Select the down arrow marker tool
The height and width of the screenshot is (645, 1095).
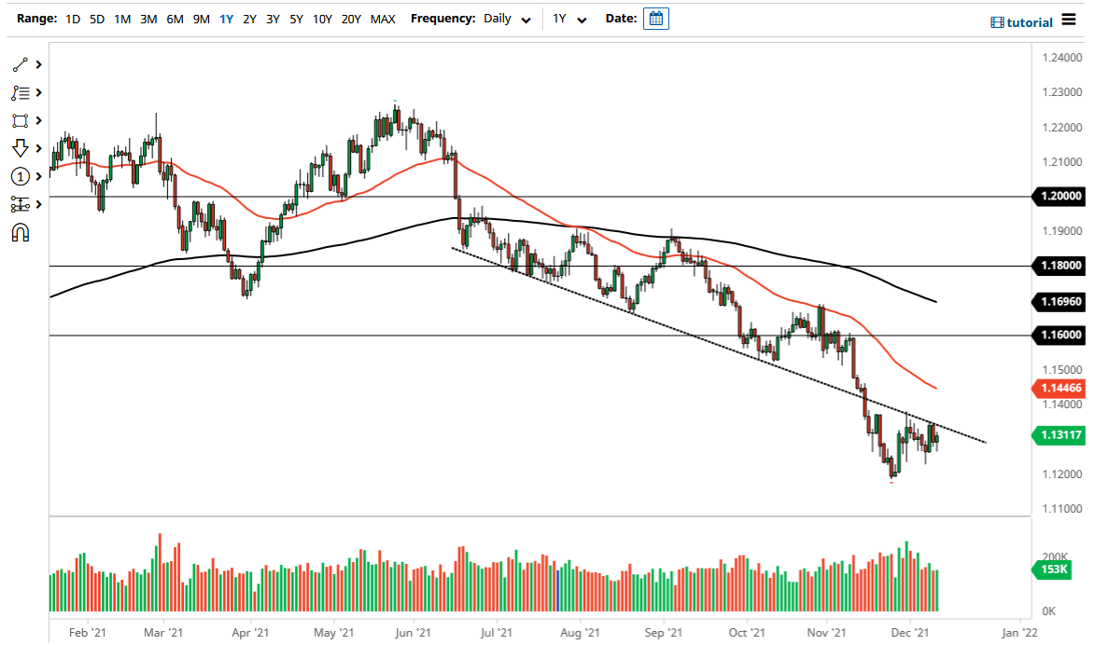20,148
